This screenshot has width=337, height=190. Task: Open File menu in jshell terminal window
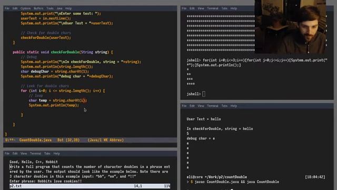[184, 8]
